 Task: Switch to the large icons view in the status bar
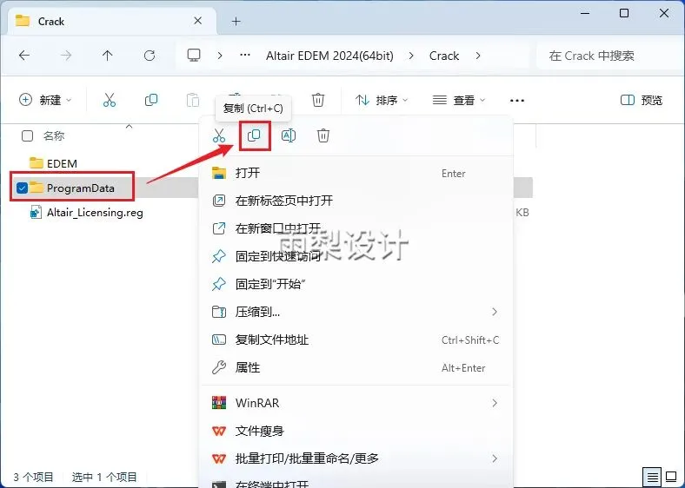[x=671, y=477]
